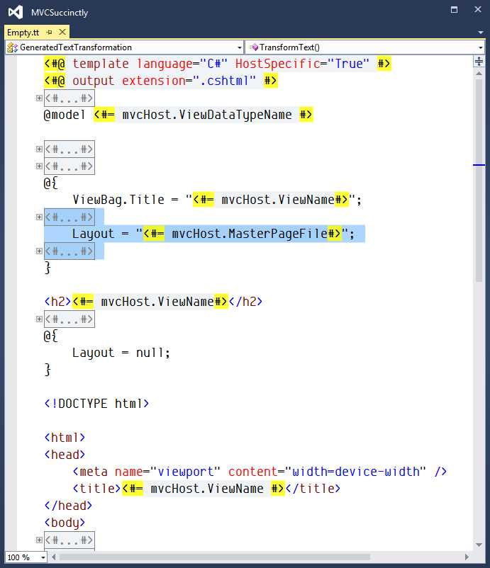Pin the Empty.tt tab
This screenshot has height=568, width=490.
click(x=50, y=33)
